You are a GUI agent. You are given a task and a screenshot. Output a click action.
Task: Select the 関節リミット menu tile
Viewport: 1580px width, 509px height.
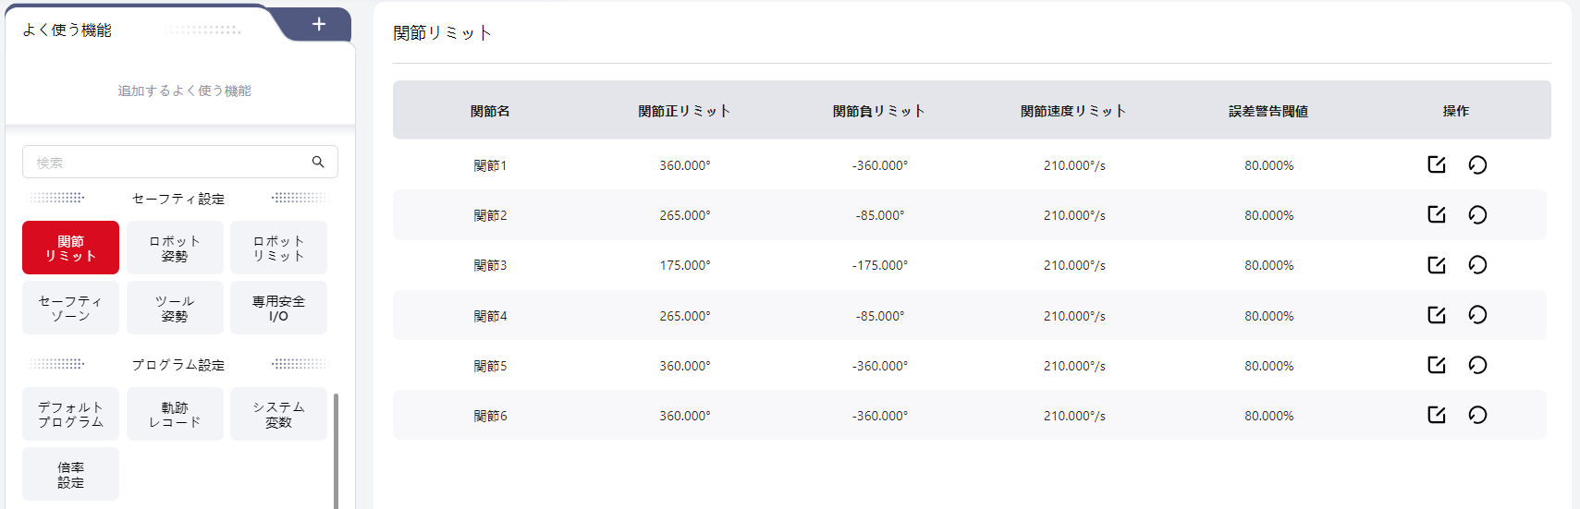click(70, 248)
